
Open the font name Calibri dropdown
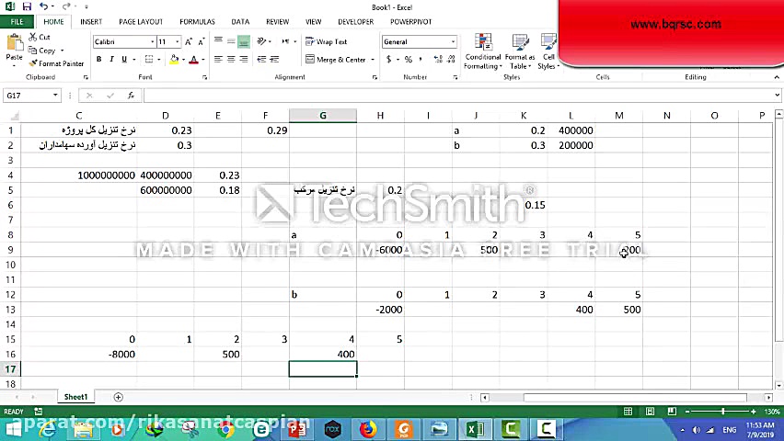[x=153, y=42]
